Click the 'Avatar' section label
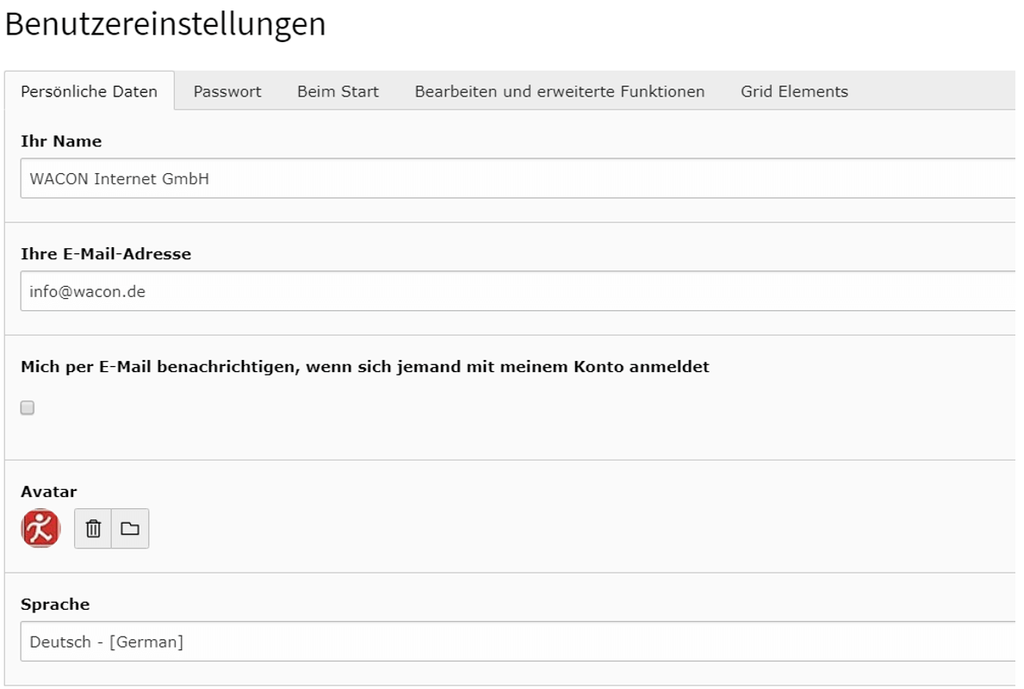The width and height of the screenshot is (1024, 689). click(x=49, y=492)
